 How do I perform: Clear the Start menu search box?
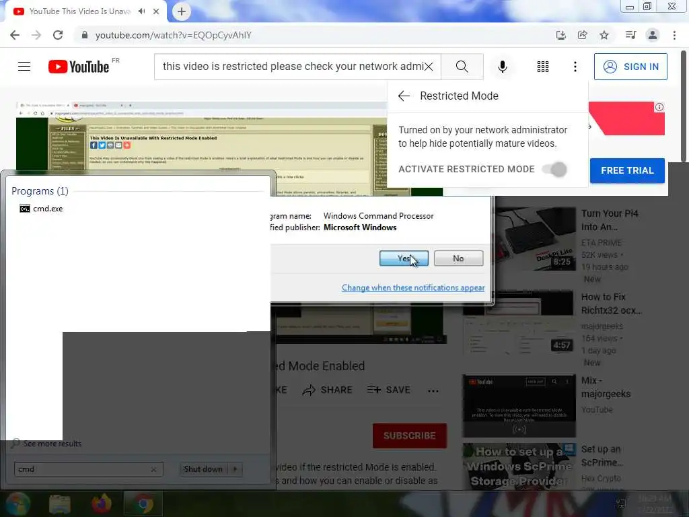click(x=153, y=469)
